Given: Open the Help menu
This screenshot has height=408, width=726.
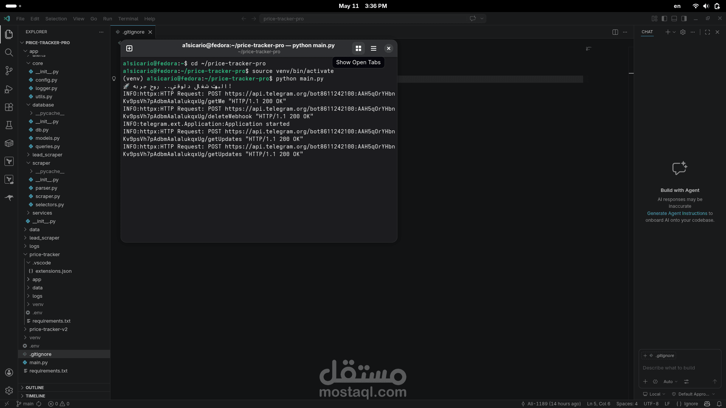Looking at the screenshot, I should point(150,19).
